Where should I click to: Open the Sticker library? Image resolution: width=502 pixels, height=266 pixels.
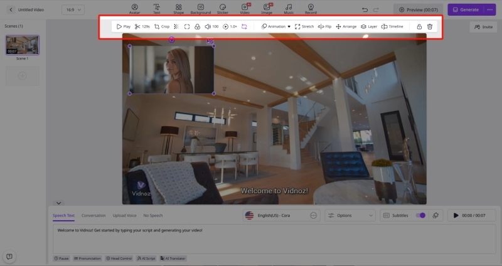click(x=223, y=9)
